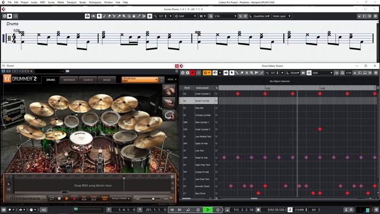380x214 pixels.
Task: Select the Acoustic Snare row in drum list
Action: (x=198, y=186)
